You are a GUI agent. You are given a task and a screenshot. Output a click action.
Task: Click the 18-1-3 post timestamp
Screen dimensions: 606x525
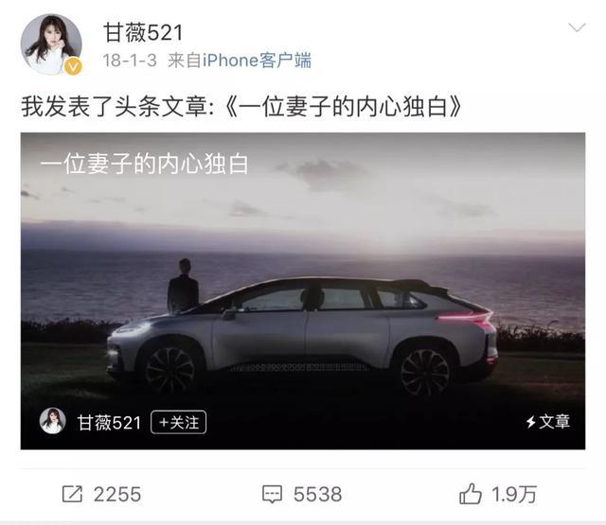point(130,61)
